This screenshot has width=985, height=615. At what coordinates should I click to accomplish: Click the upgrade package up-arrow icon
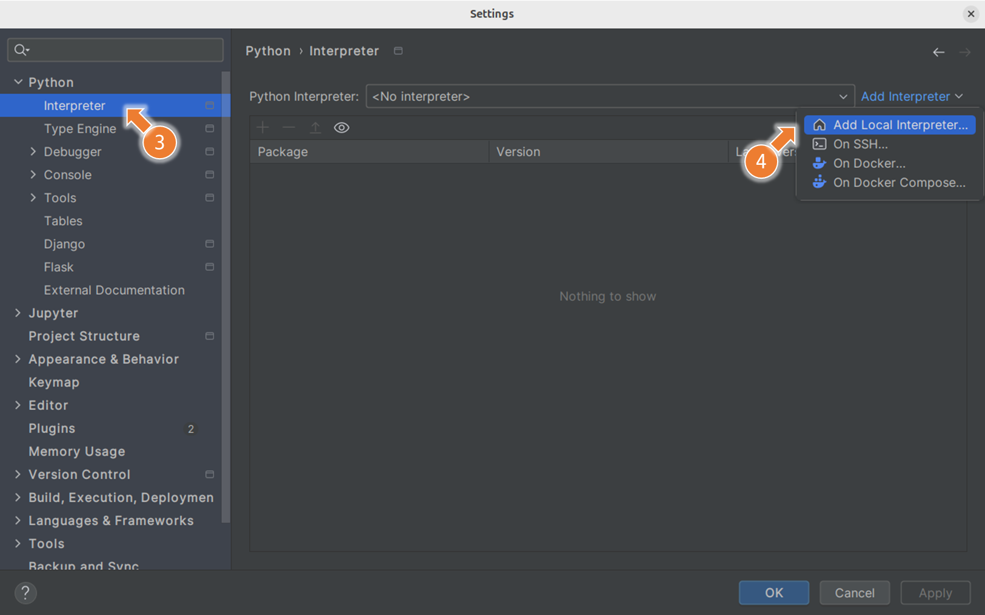click(315, 127)
